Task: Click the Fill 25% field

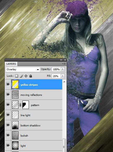Action: 56,76
